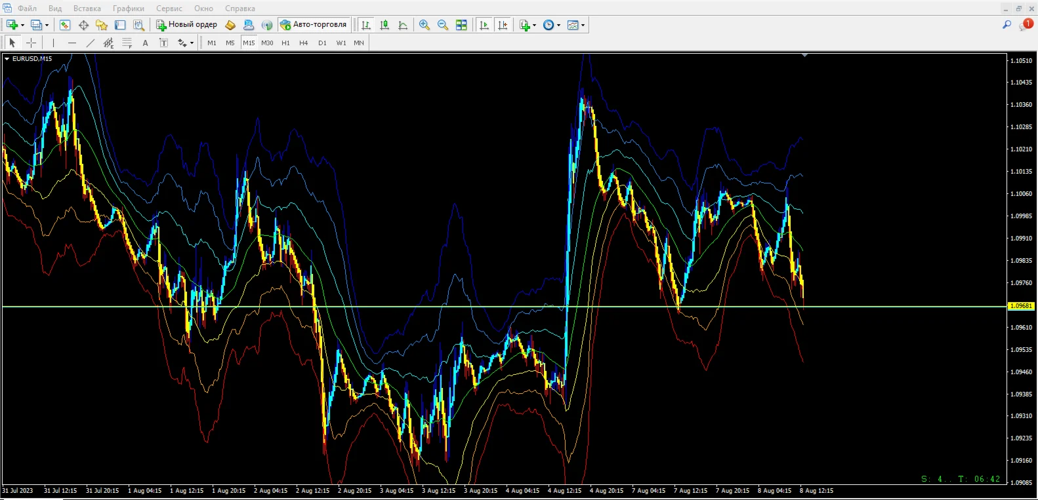Click the cloud hosting icon
The height and width of the screenshot is (500, 1038).
point(249,25)
